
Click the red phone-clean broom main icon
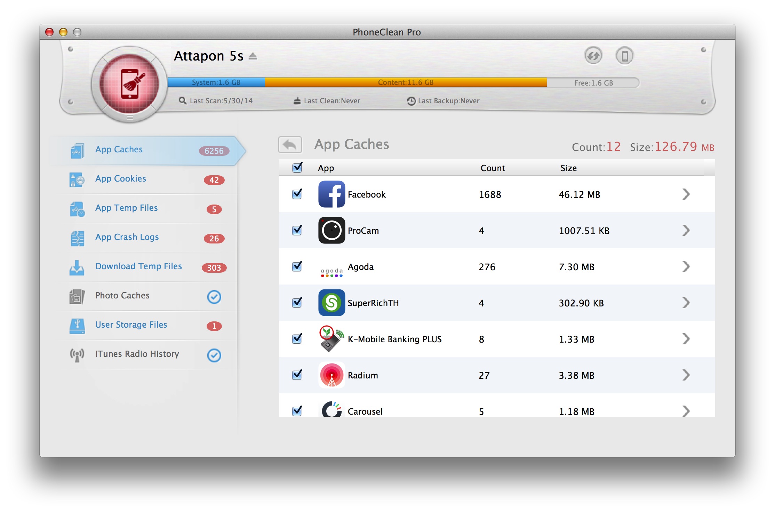[129, 84]
